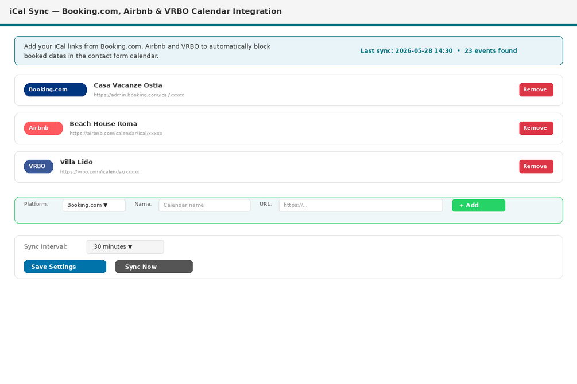The height and width of the screenshot is (384, 577).
Task: Remove the Beach House Roma calendar
Action: tap(536, 128)
